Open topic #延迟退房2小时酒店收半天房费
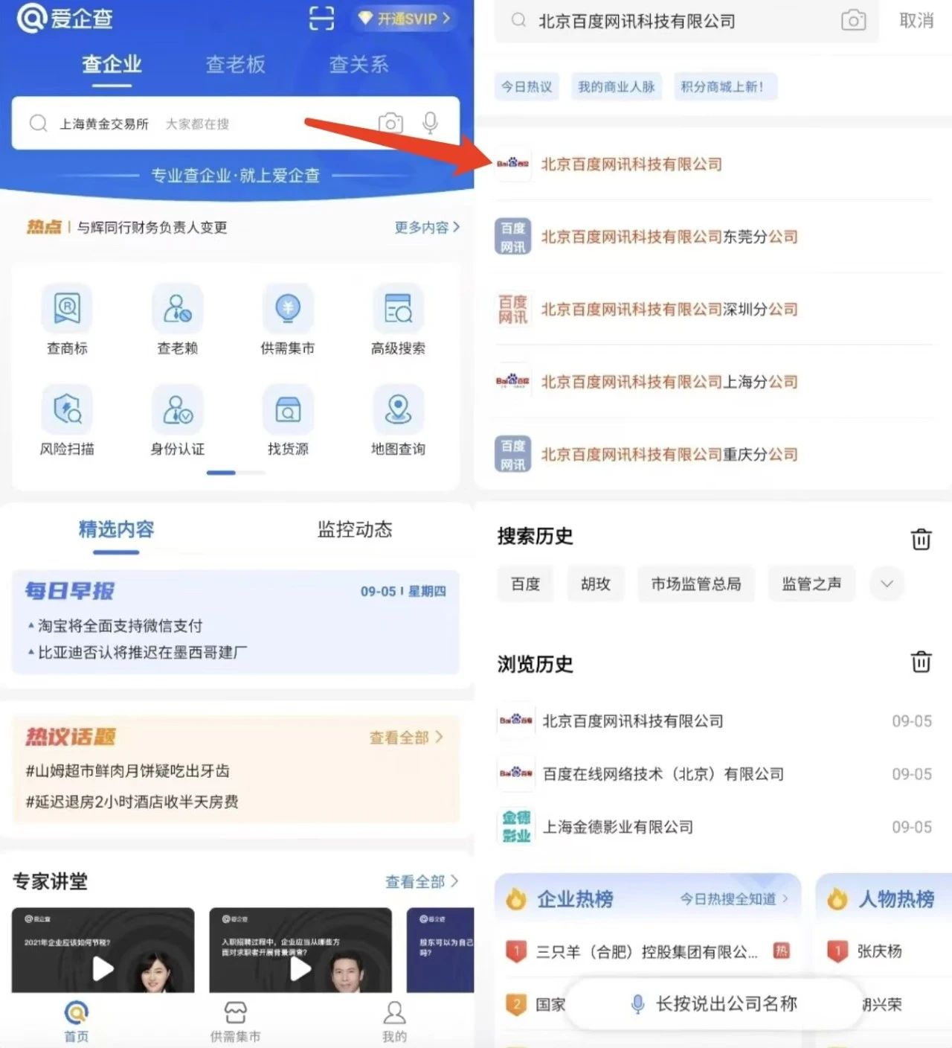The height and width of the screenshot is (1048, 952). click(132, 802)
